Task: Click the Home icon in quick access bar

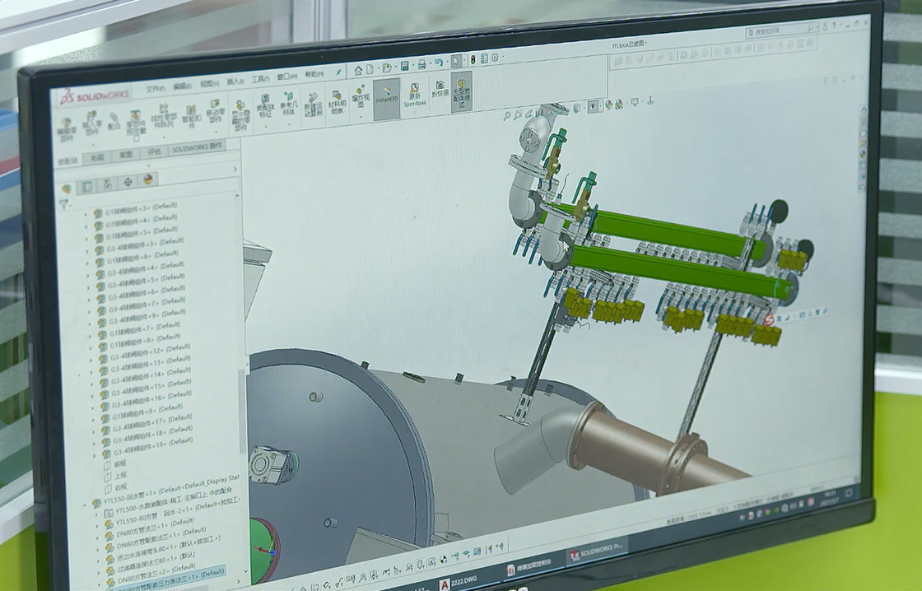Action: (358, 70)
